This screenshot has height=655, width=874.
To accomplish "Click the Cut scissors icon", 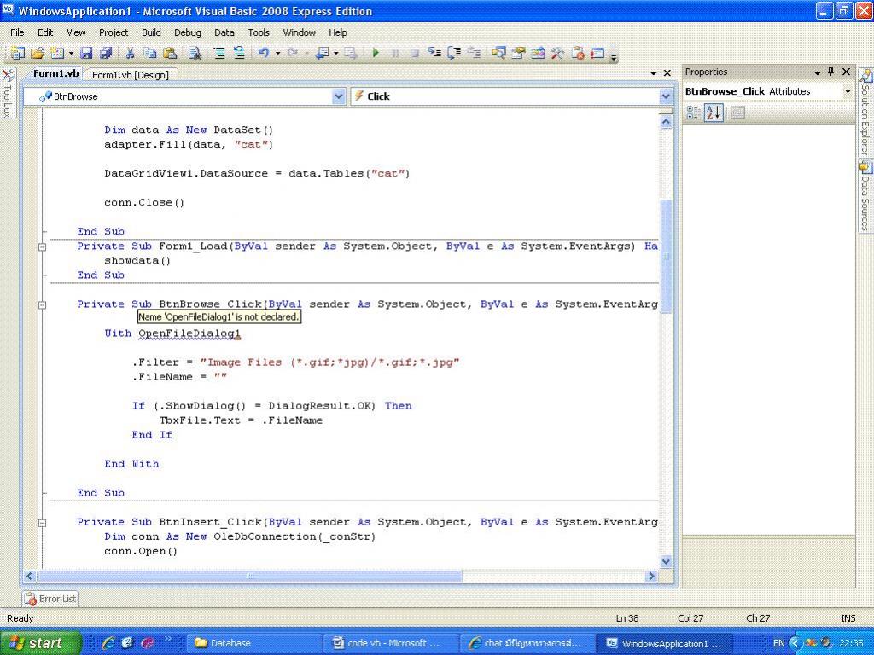I will pyautogui.click(x=131, y=53).
